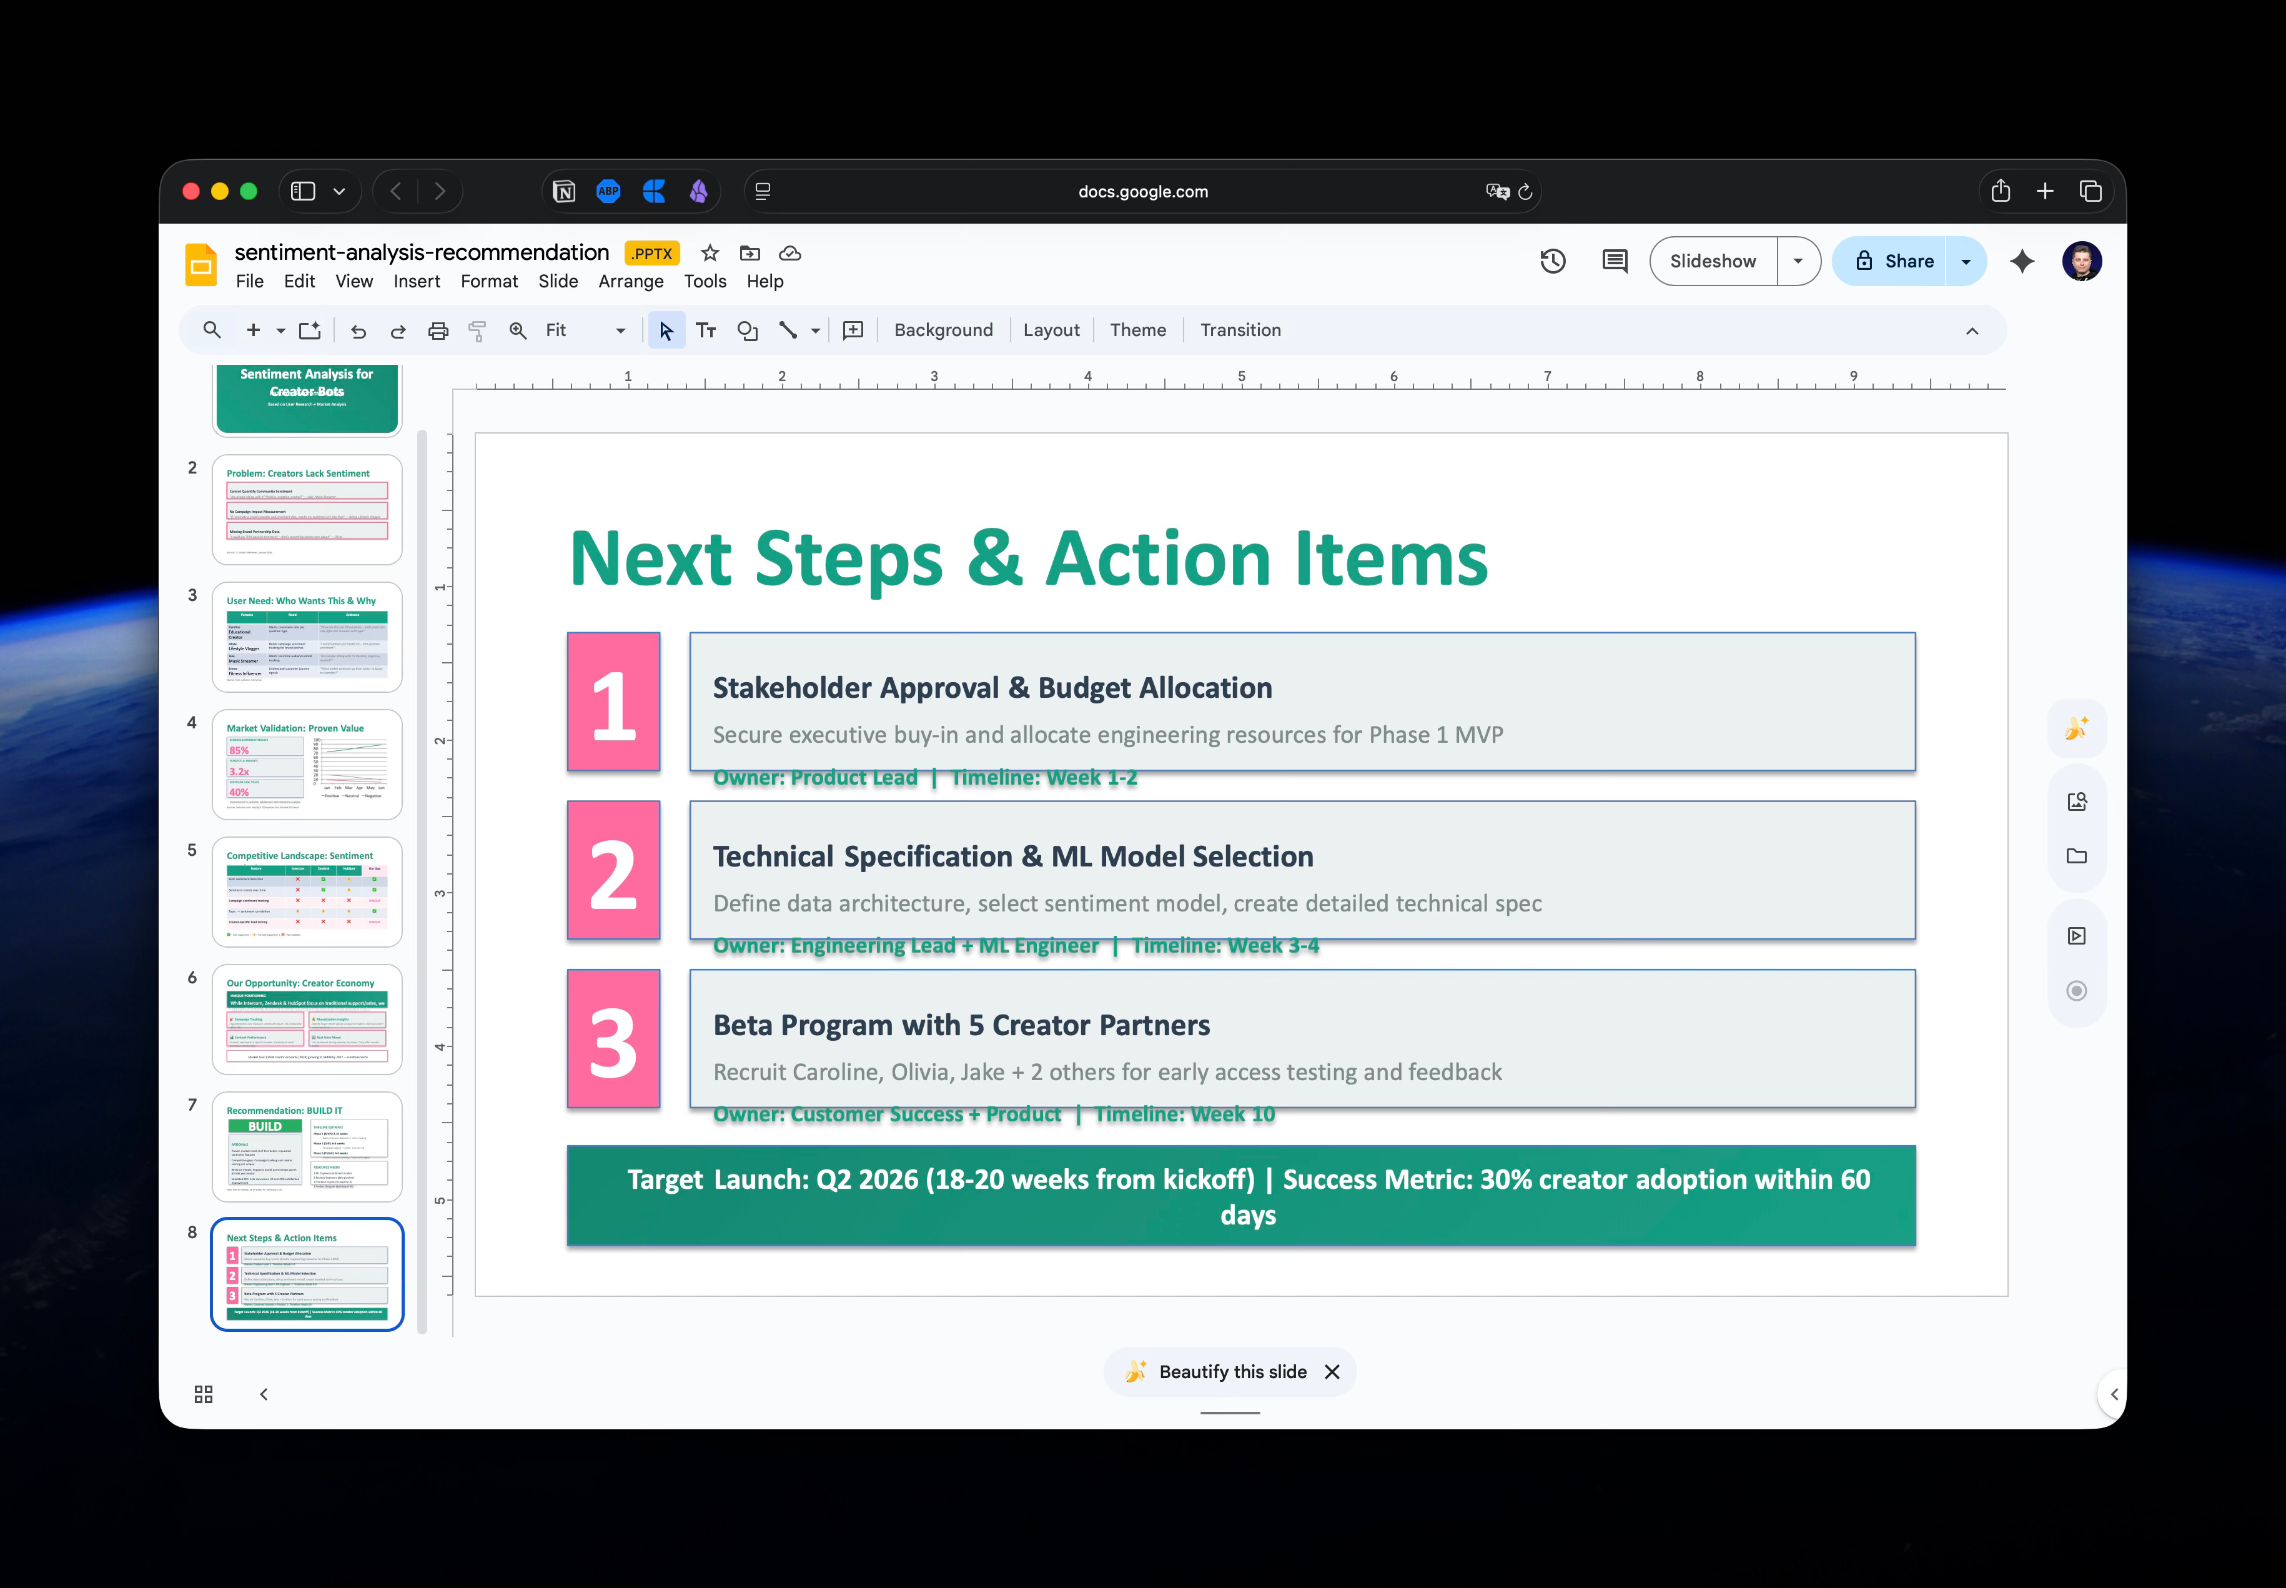The height and width of the screenshot is (1588, 2286).
Task: Click the print icon
Action: pos(438,331)
